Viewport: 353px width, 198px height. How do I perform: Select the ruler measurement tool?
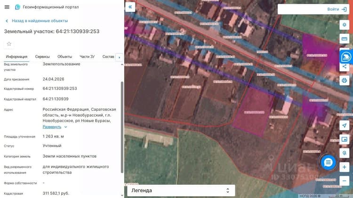tap(344, 38)
